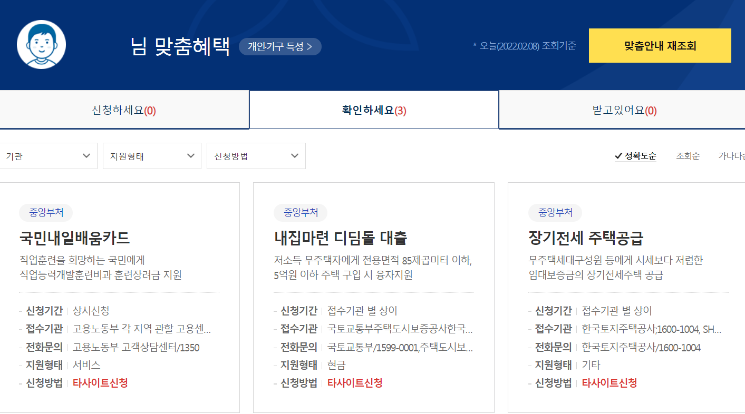Screen dimensions: 745x414
Task: Select the 확인하세요 tab
Action: click(373, 109)
